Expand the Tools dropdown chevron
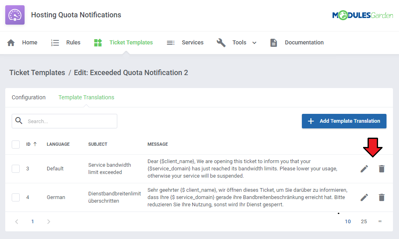 pyautogui.click(x=254, y=43)
